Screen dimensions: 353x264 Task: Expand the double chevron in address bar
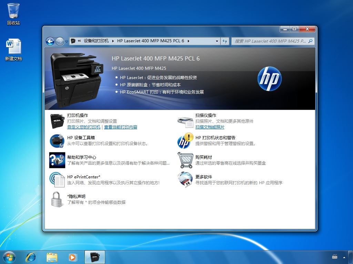79,41
